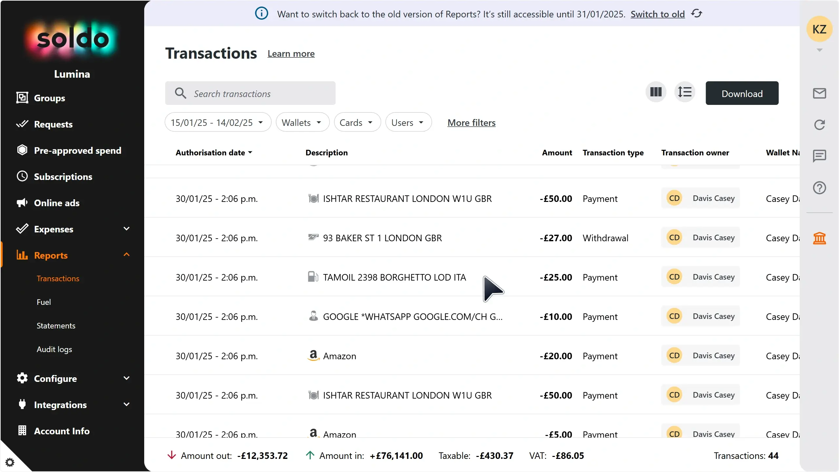Open the help question mark icon

(819, 188)
